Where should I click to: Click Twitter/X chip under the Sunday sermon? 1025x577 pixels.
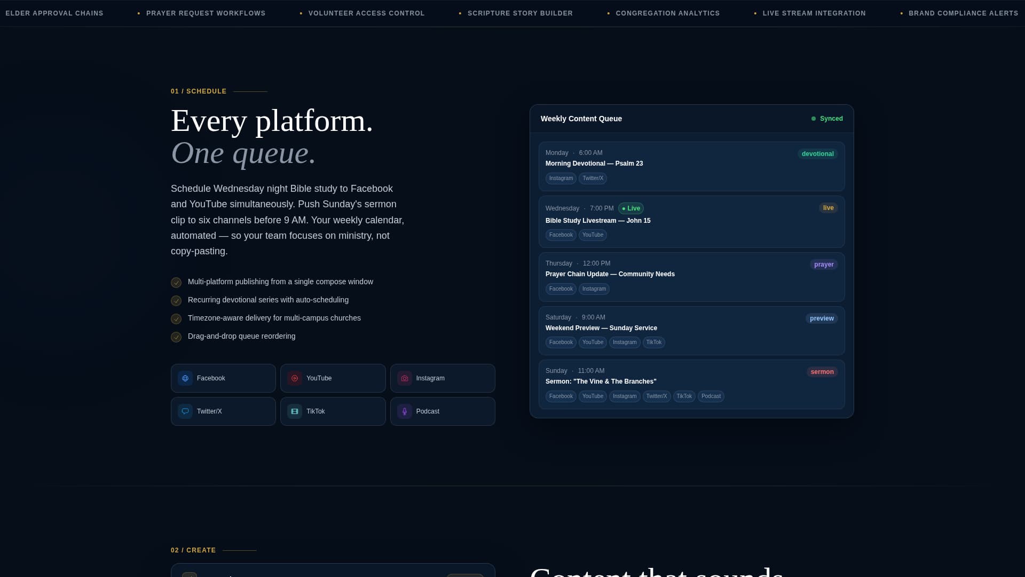(x=657, y=396)
